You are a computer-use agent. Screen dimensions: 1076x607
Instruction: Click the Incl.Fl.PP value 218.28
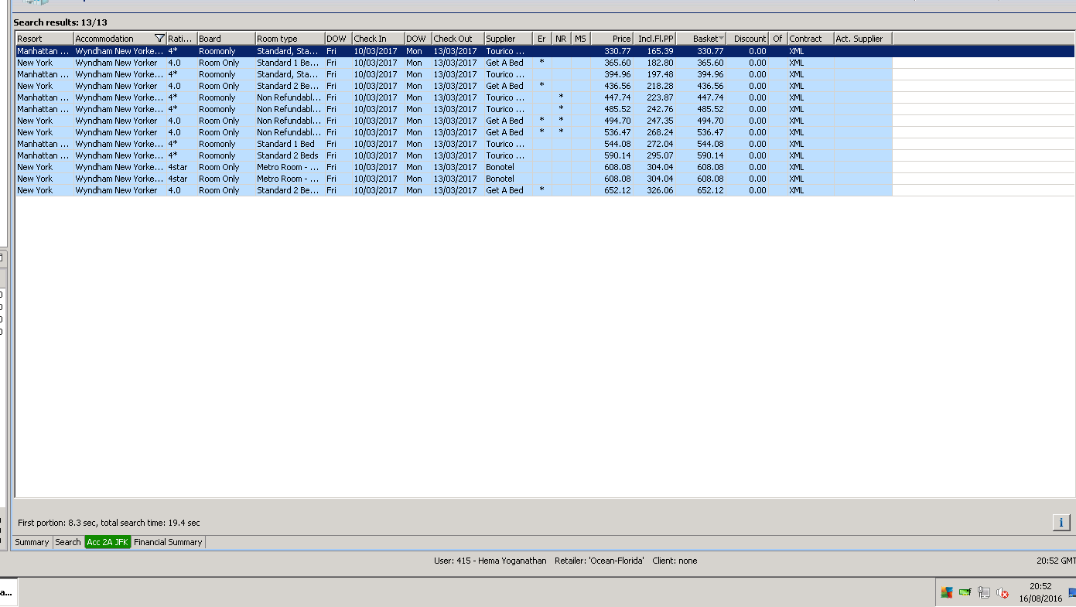[x=660, y=86]
